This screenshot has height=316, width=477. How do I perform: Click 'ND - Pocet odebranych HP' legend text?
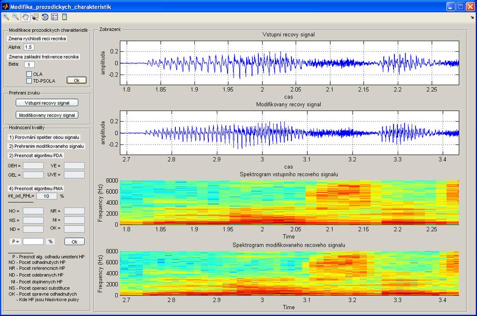[36, 275]
